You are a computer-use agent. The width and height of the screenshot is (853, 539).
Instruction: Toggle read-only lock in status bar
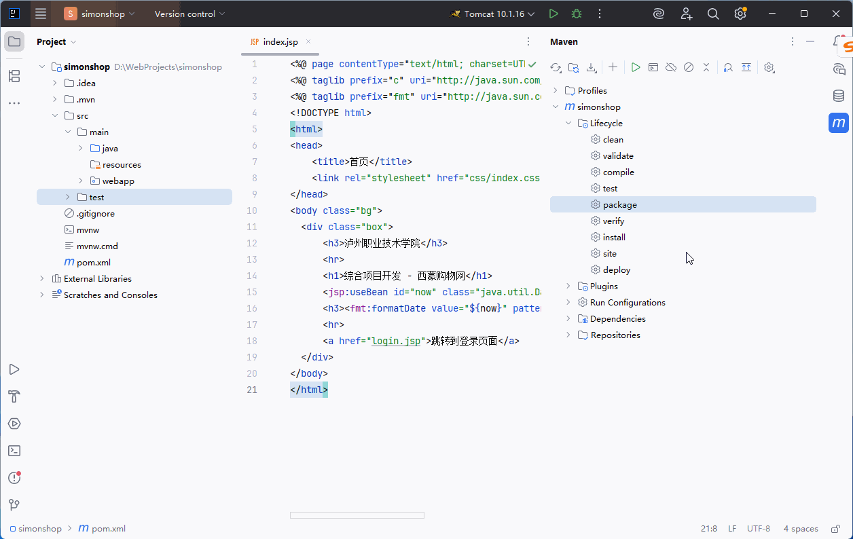point(835,529)
